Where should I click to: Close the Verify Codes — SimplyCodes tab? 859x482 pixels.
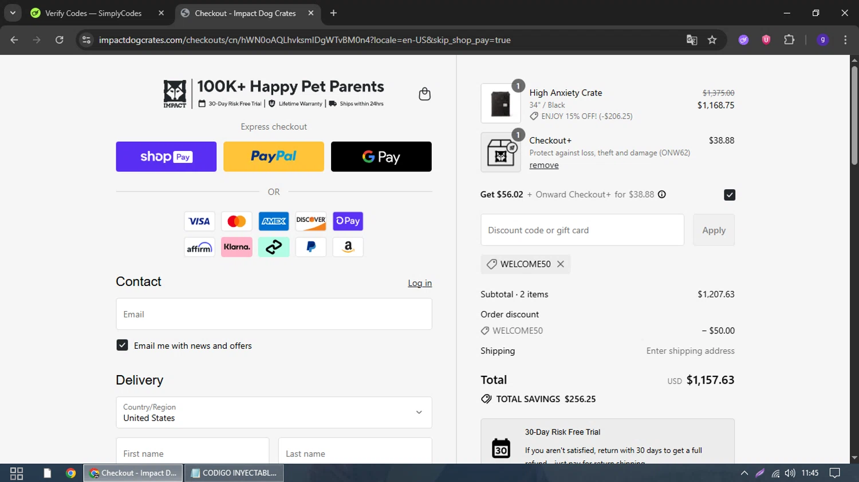point(161,13)
